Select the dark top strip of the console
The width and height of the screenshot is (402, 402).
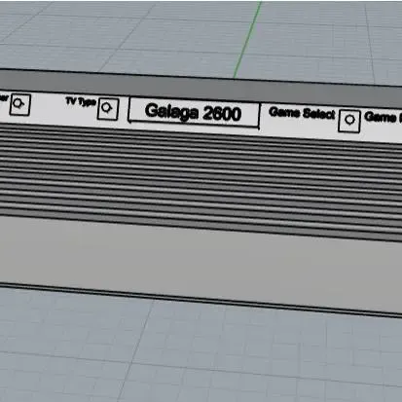pyautogui.click(x=201, y=86)
